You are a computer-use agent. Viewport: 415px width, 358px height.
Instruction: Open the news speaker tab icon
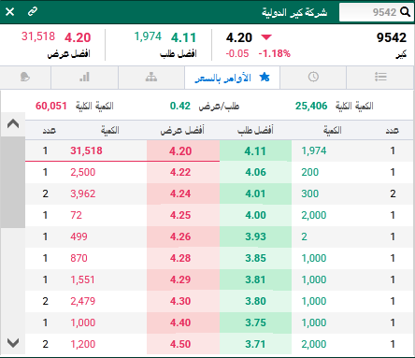click(25, 77)
